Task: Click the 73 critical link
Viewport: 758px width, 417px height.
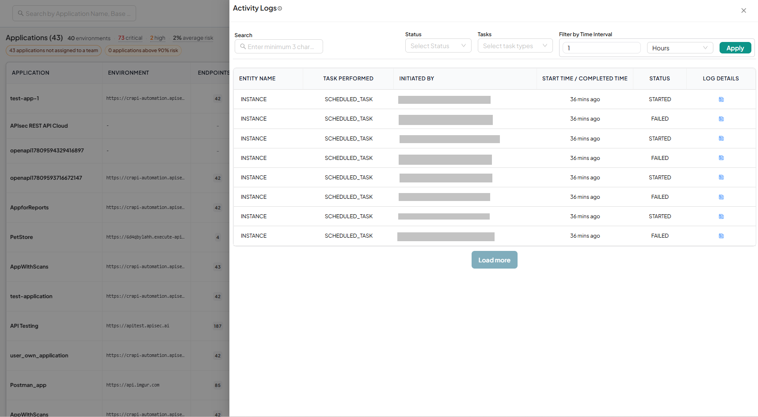Action: click(130, 38)
